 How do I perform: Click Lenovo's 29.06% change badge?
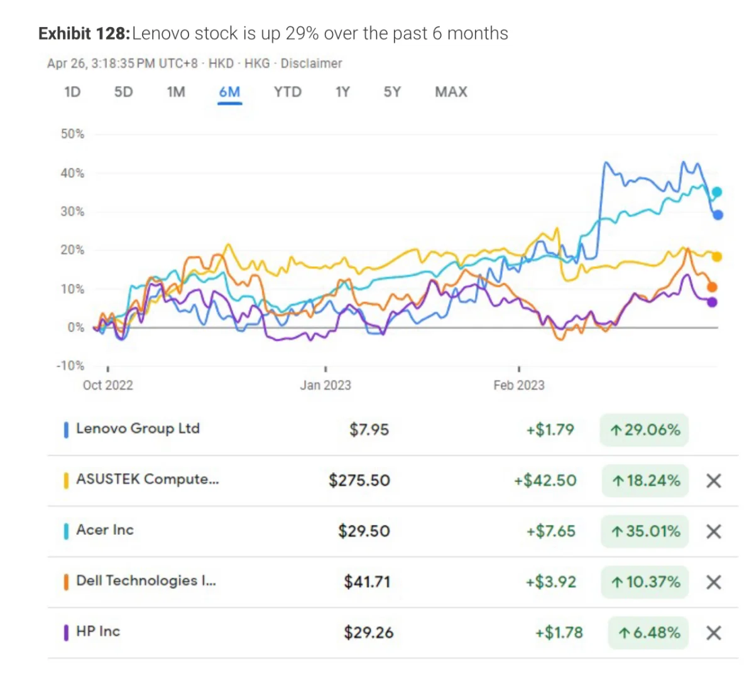645,430
